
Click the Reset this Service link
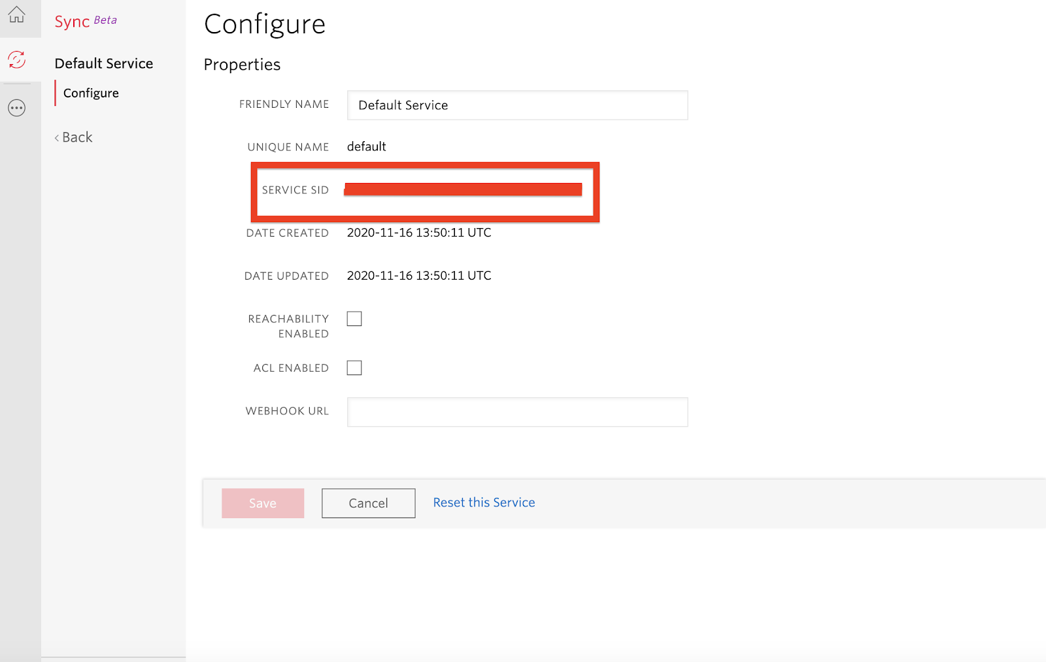[x=484, y=503]
